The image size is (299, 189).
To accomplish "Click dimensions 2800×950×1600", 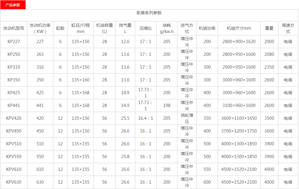I will point(239,54).
